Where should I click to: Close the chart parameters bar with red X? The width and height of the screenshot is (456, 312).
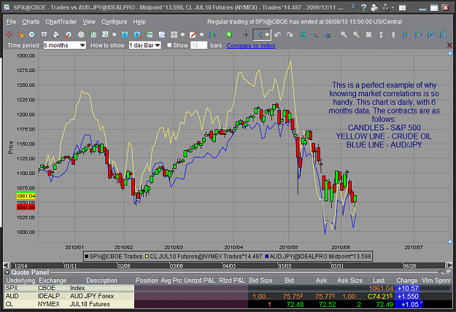(x=449, y=45)
